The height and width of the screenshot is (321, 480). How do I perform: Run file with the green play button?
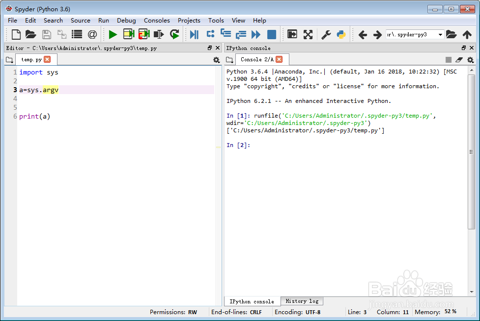(x=113, y=34)
